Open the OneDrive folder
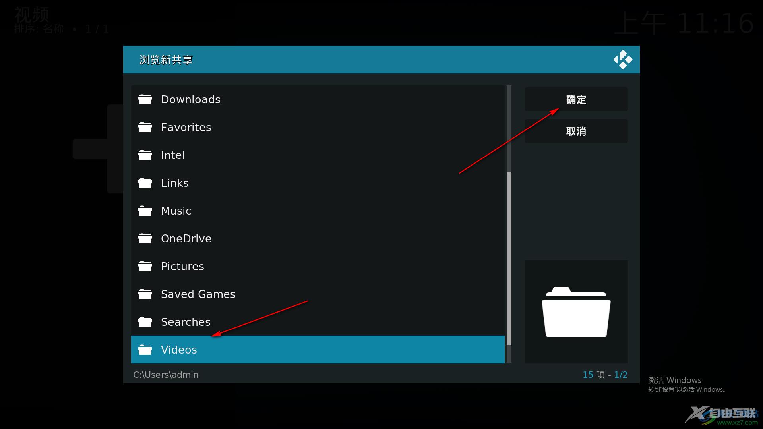This screenshot has width=763, height=429. pos(186,238)
